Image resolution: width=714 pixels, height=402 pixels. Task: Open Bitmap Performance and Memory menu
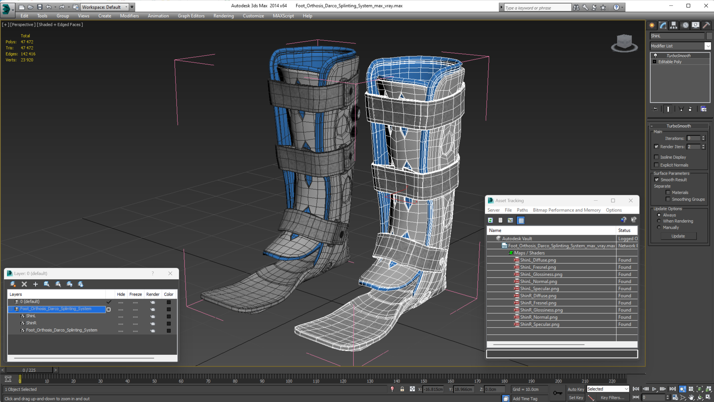[x=567, y=210]
